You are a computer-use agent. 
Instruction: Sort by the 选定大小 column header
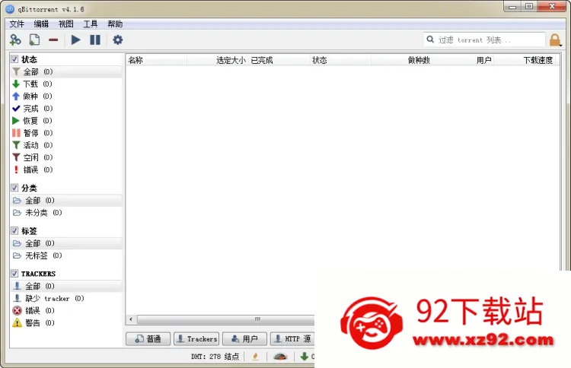click(x=218, y=60)
